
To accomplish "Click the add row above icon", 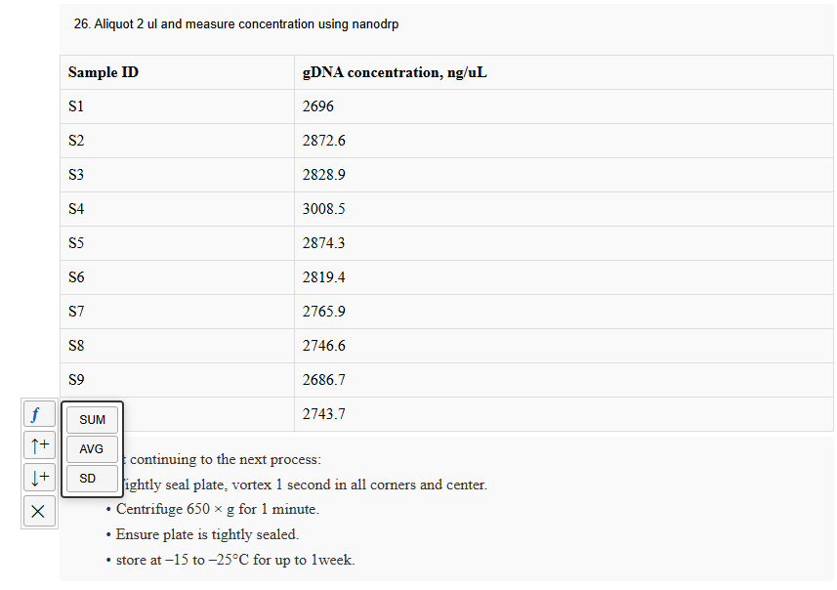I will [39, 446].
